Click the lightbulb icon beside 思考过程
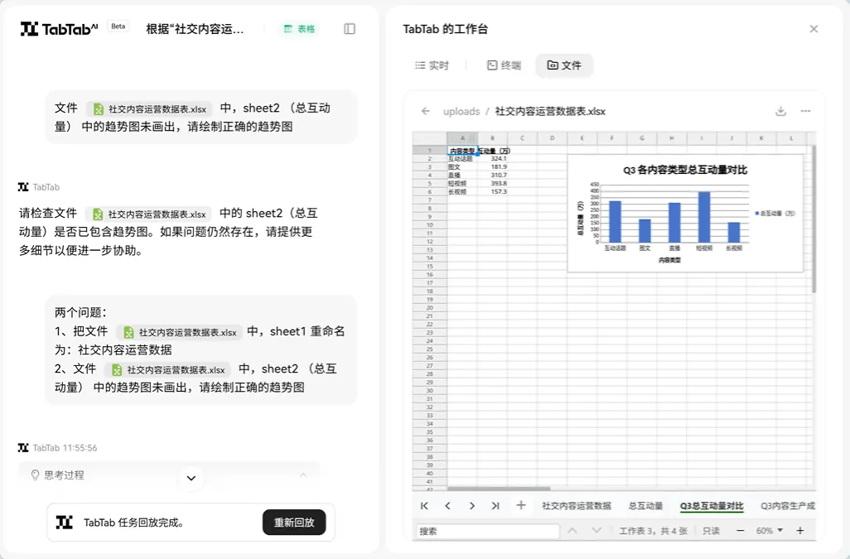The width and height of the screenshot is (850, 559). point(36,475)
